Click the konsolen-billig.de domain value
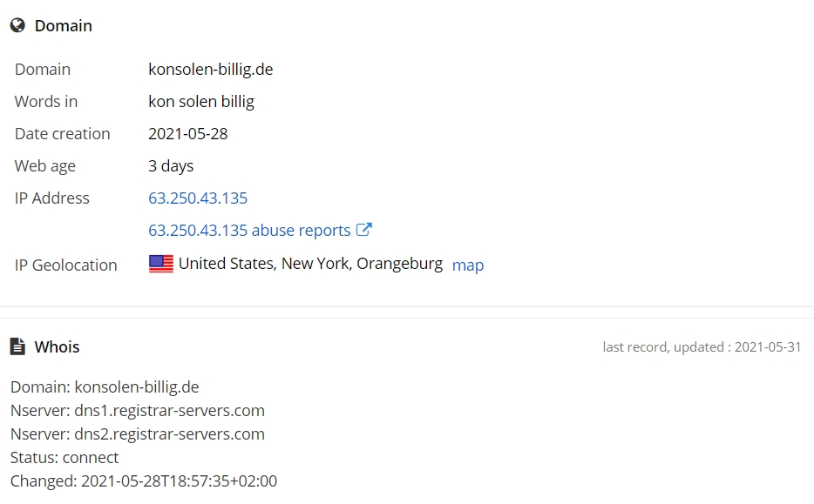 [x=211, y=70]
